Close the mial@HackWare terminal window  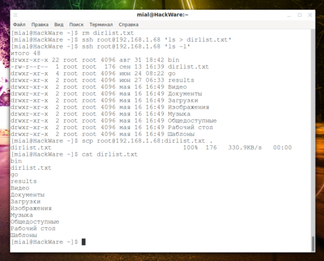point(309,15)
